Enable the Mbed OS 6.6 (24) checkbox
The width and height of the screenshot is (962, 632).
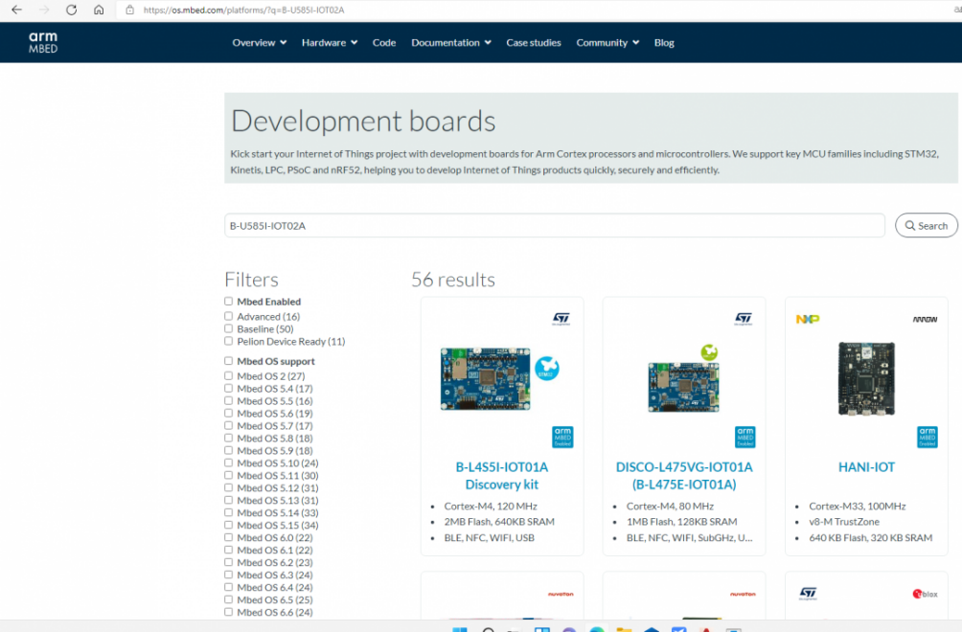[x=228, y=612]
